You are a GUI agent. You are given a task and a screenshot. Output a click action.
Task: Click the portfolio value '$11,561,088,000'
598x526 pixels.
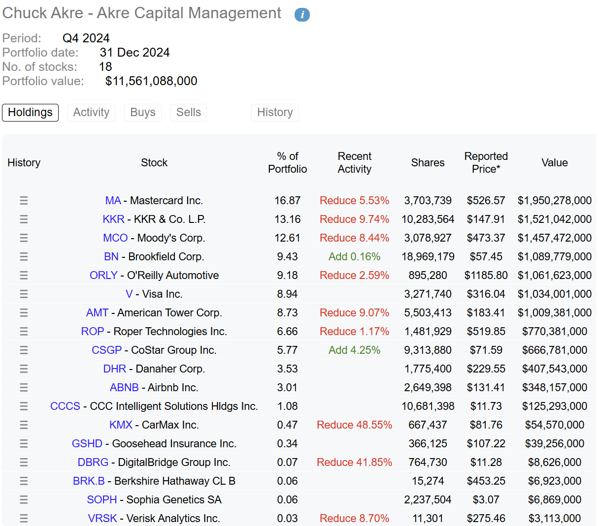151,81
